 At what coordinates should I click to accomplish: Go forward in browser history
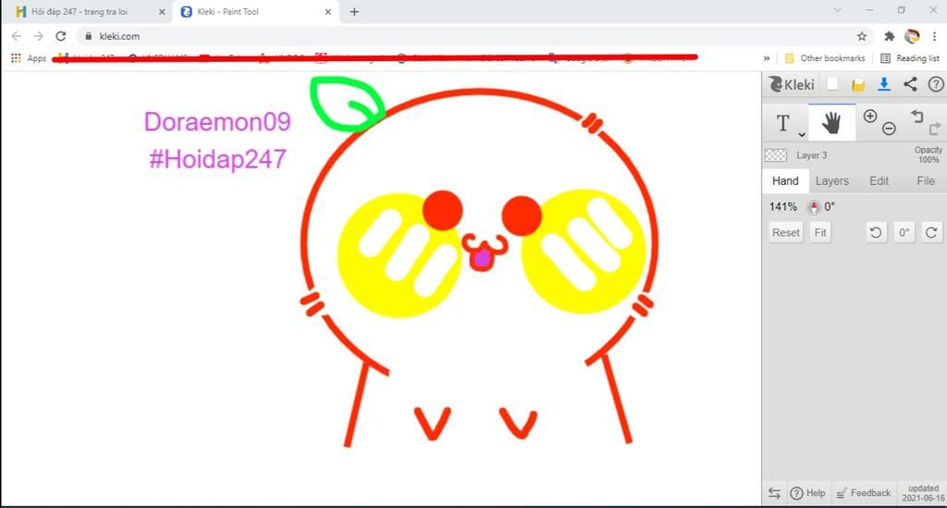point(39,36)
